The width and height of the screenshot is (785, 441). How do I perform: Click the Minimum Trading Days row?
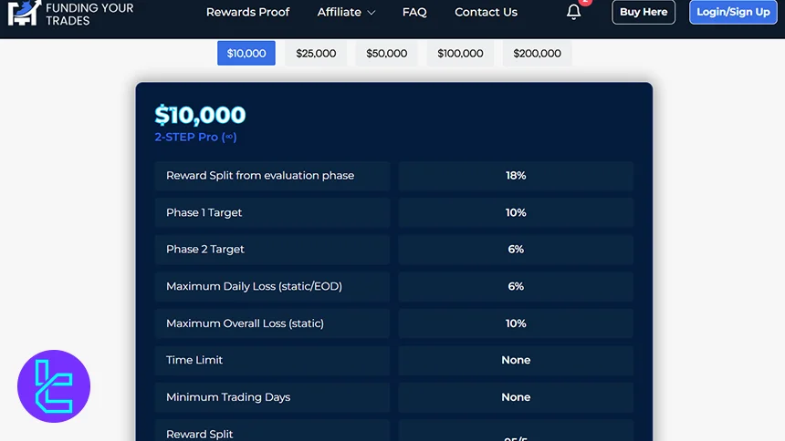(272, 397)
